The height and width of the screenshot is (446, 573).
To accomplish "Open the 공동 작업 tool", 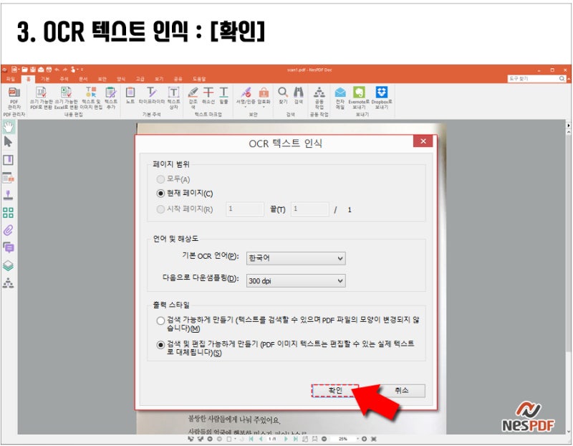I will coord(319,98).
